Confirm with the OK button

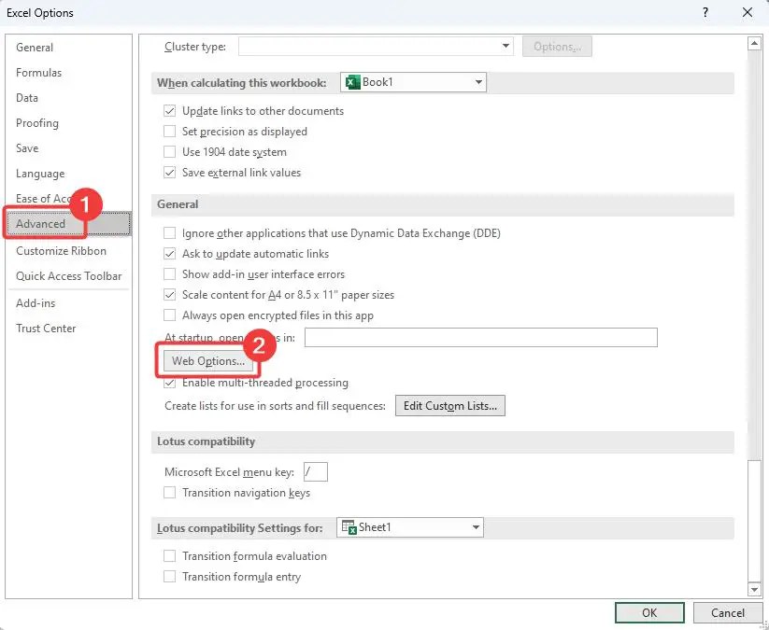(649, 613)
